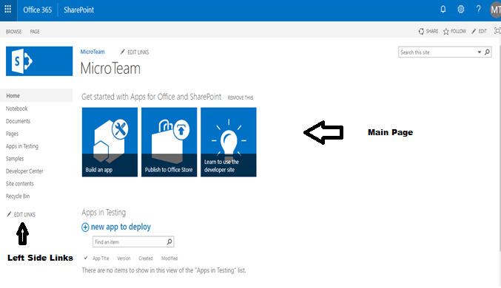This screenshot has width=501, height=288.
Task: Click the checkmark select-all column icon
Action: [86, 258]
